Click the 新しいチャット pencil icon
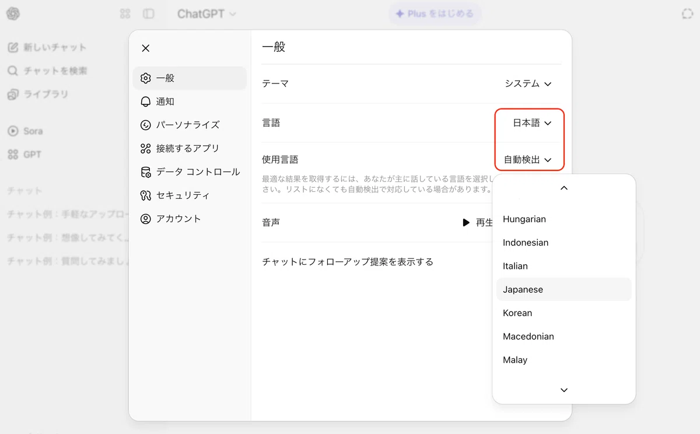Viewport: 700px width, 434px height. tap(13, 47)
